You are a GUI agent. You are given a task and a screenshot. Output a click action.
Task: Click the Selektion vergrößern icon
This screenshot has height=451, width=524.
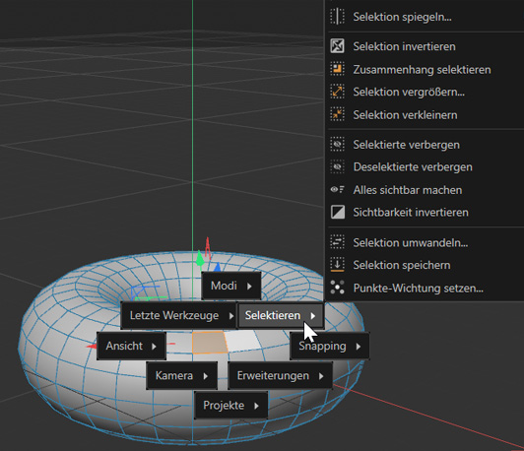[x=337, y=92]
